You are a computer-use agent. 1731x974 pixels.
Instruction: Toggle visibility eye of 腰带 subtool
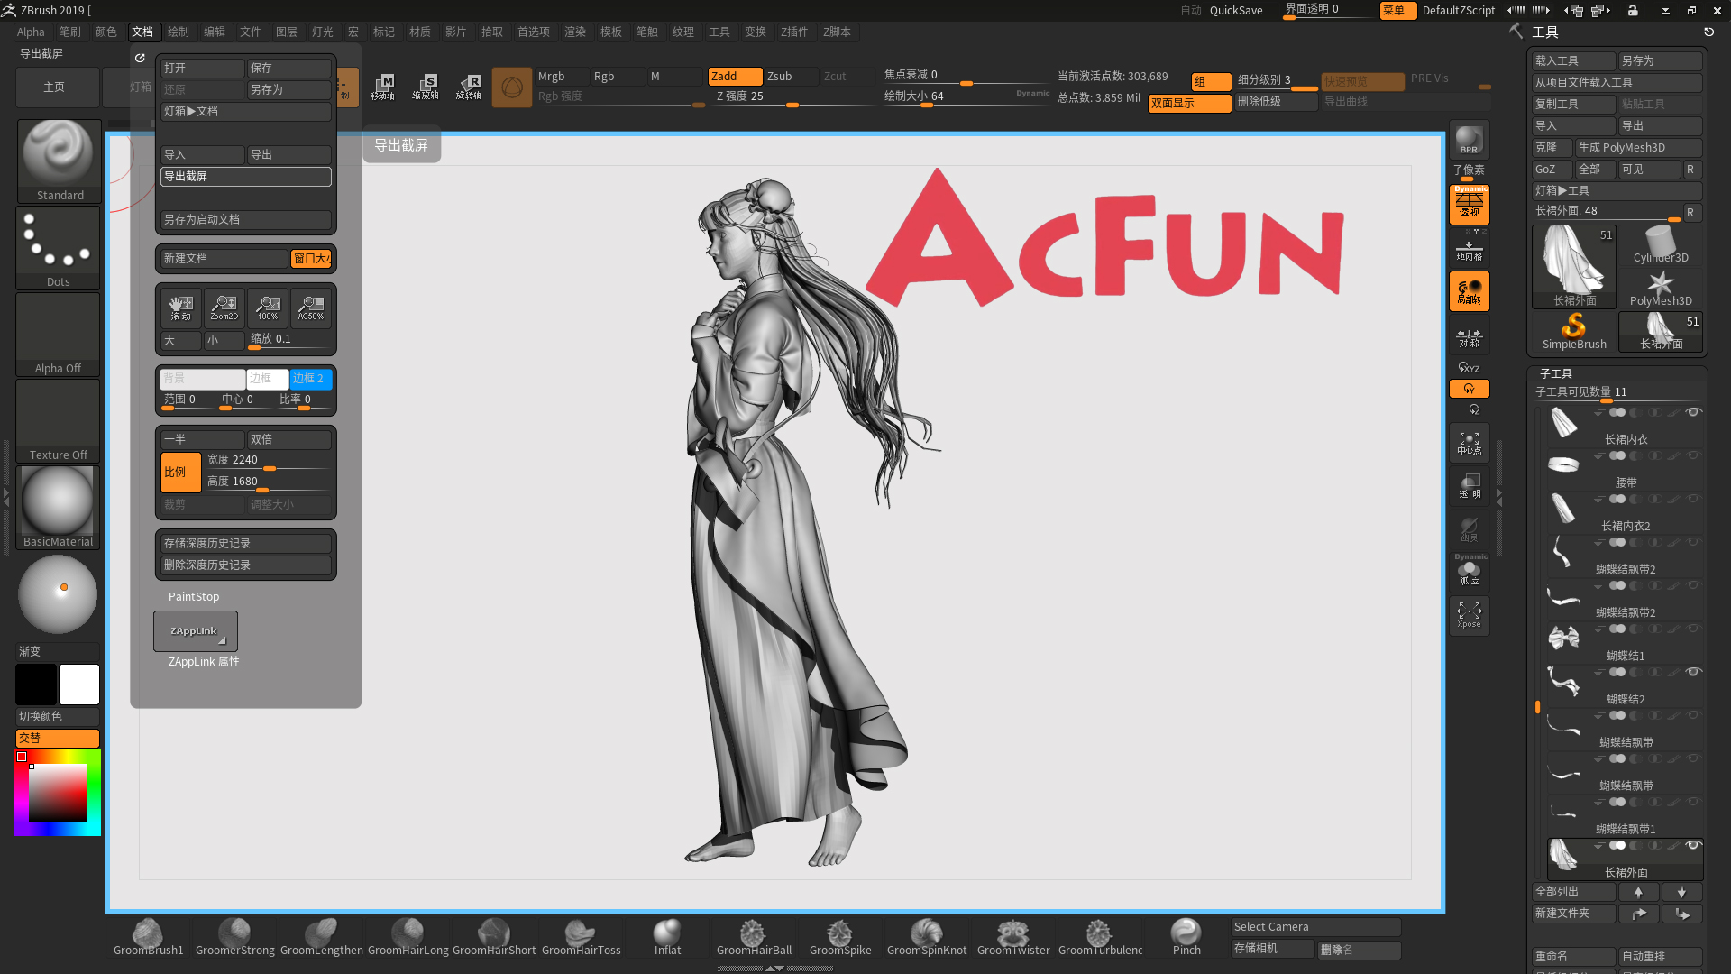pyautogui.click(x=1693, y=455)
